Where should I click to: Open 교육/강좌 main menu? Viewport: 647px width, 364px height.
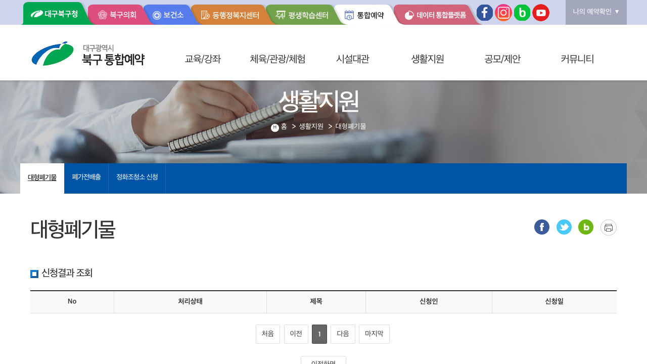click(x=203, y=59)
